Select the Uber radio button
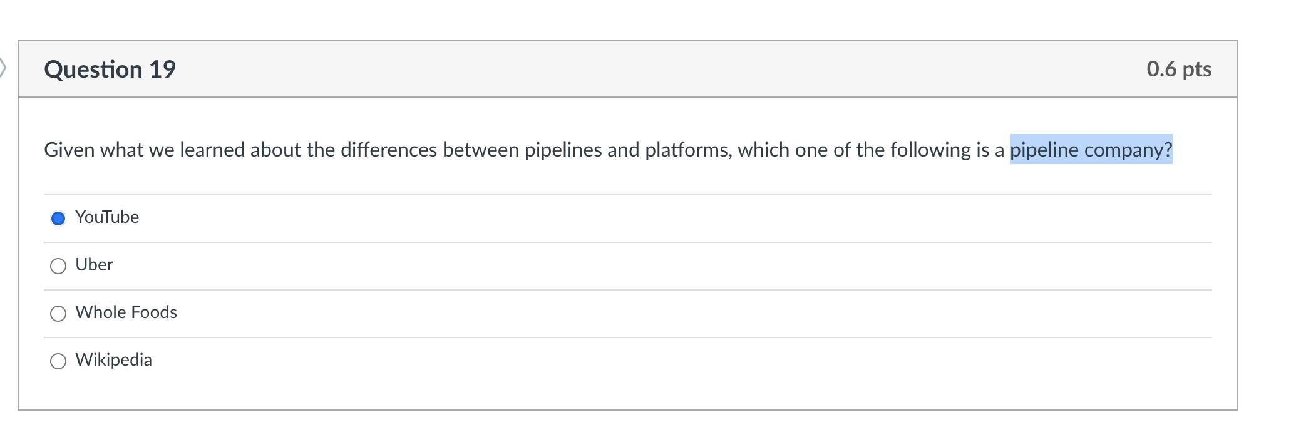This screenshot has width=1306, height=432. coord(58,265)
